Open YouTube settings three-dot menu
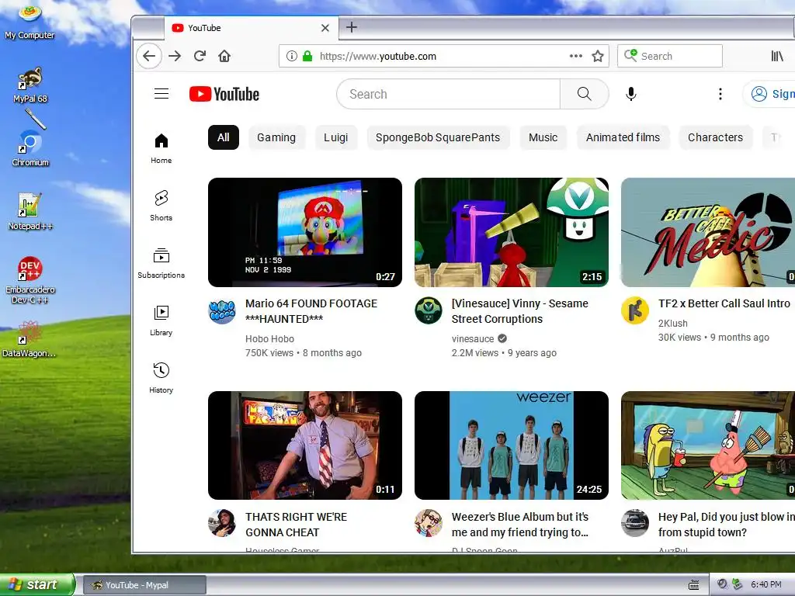Image resolution: width=795 pixels, height=596 pixels. (x=720, y=94)
